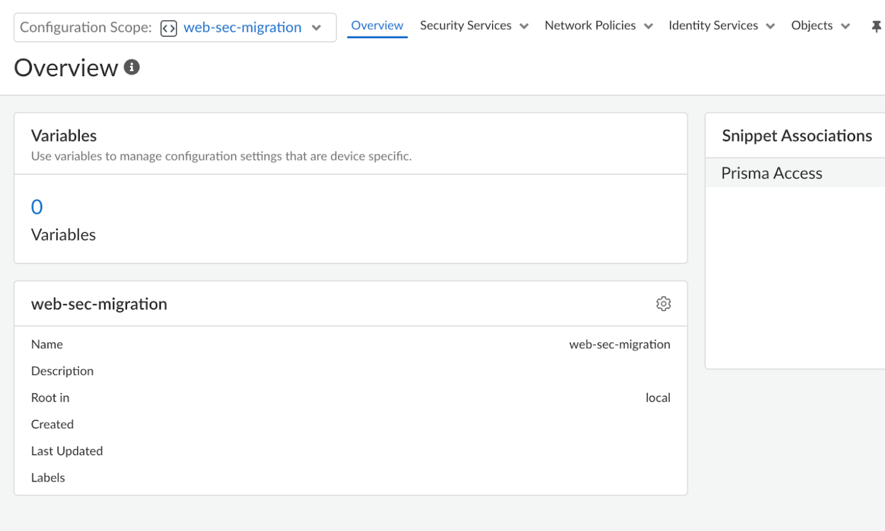Expand the Identity Services chevron arrow
This screenshot has height=531, width=885.
tap(770, 26)
